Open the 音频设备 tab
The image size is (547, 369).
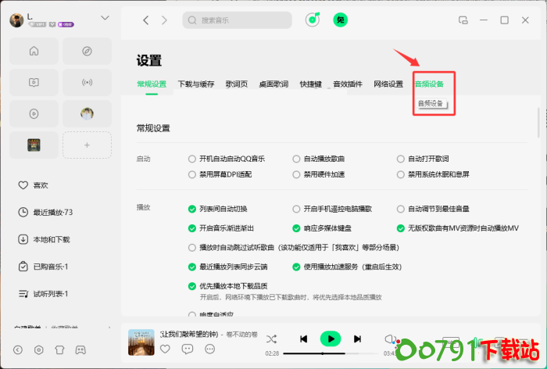point(429,84)
